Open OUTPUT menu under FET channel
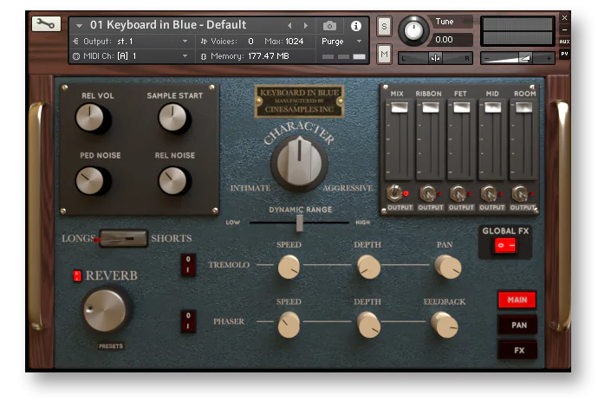This screenshot has height=414, width=598. coord(461,207)
